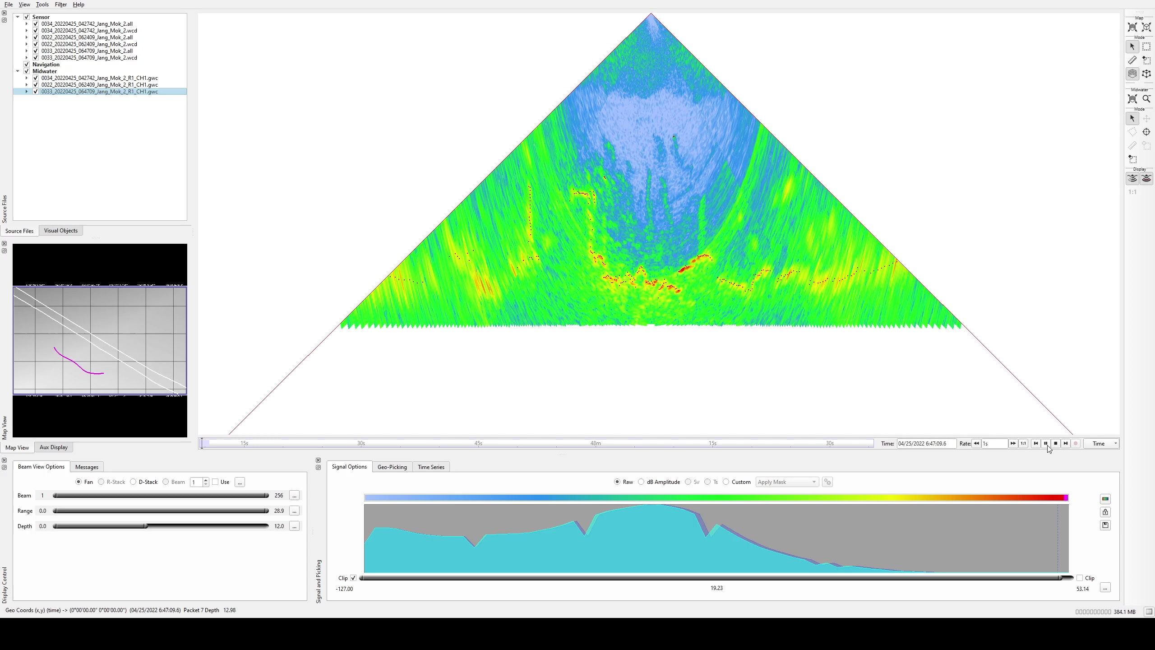Click the Map zoom-to-grid extents icon
Screen dimensions: 1155x650
click(x=1132, y=28)
